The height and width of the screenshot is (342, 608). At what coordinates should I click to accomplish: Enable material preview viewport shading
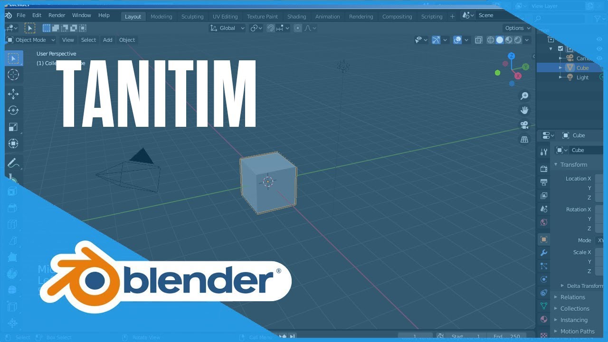click(x=509, y=40)
